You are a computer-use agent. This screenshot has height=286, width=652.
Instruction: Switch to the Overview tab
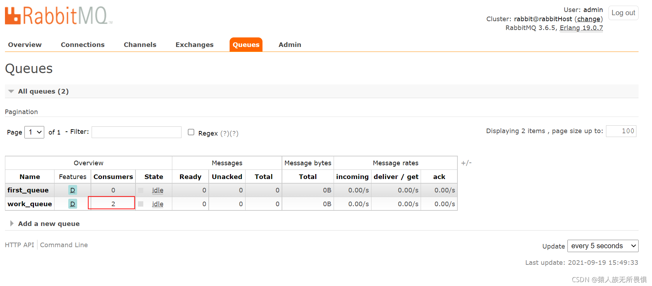tap(25, 44)
